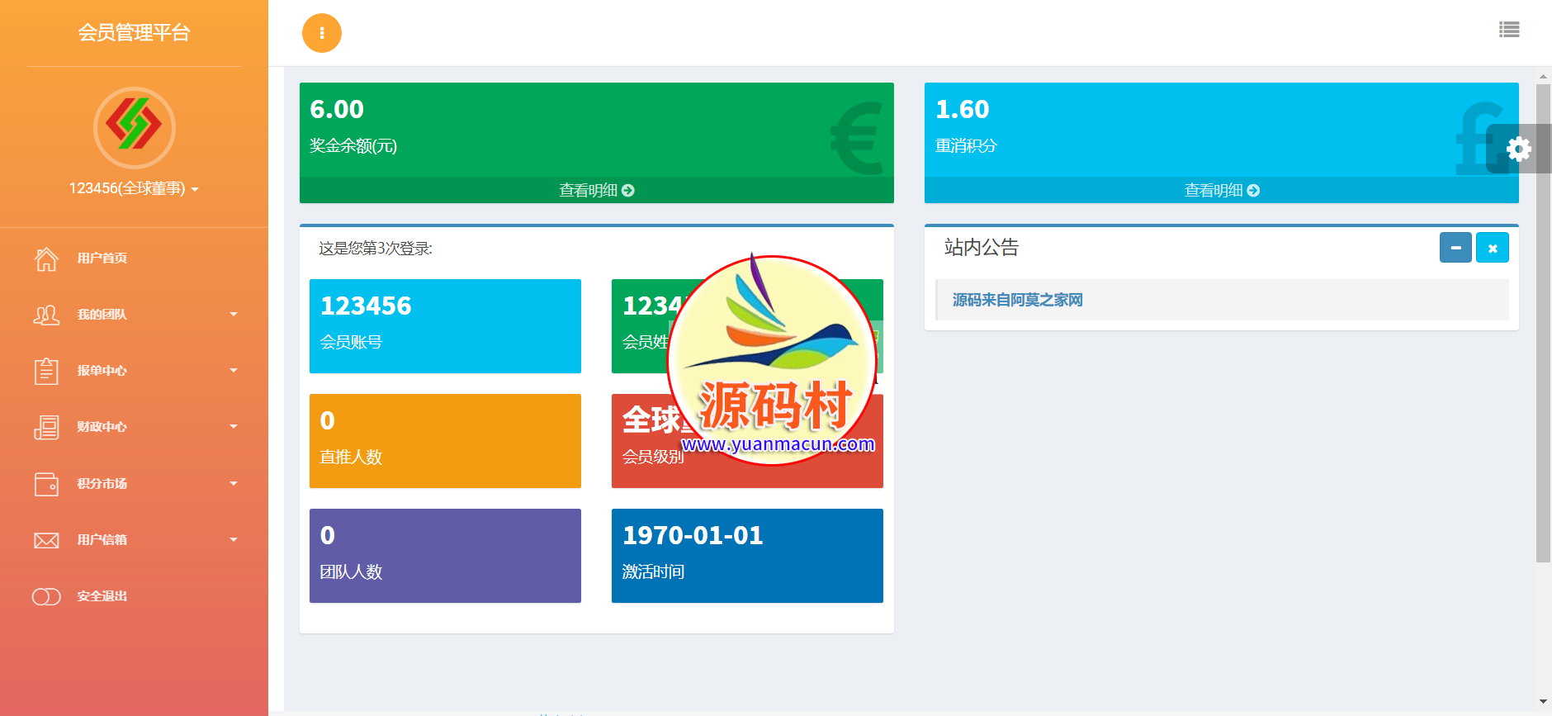Open the settings gear panel

tap(1518, 149)
